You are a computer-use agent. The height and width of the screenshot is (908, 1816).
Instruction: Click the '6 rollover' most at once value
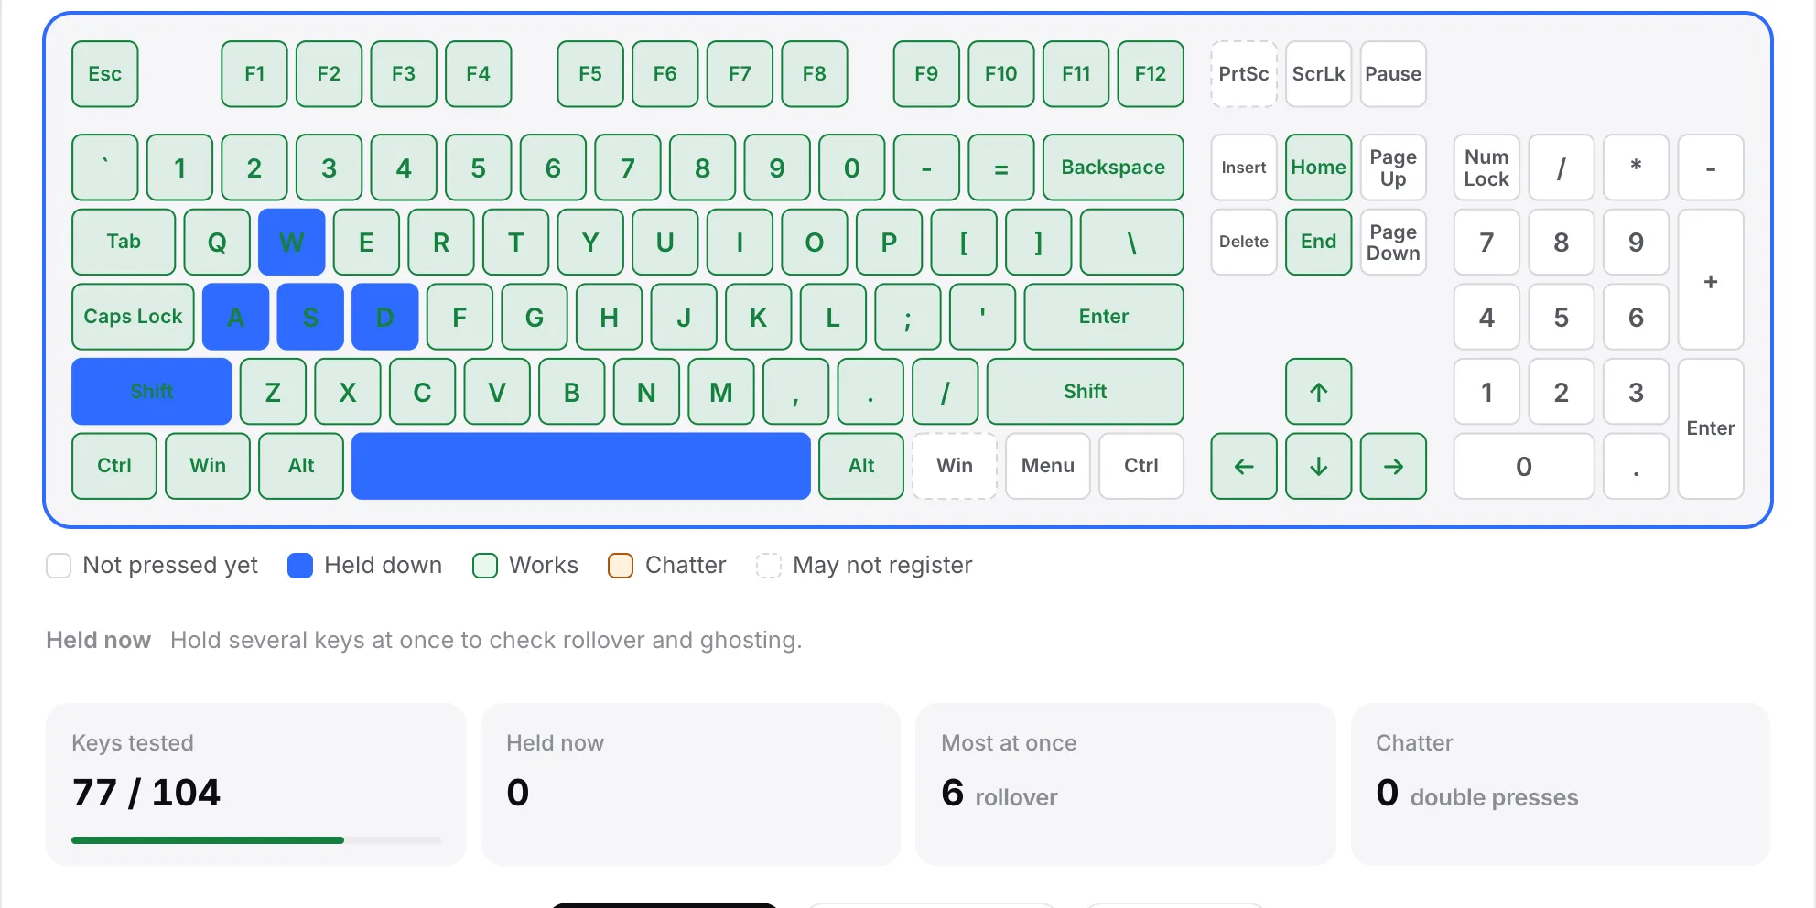1000,794
